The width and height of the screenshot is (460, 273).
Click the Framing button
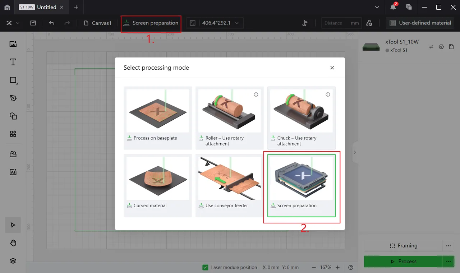pyautogui.click(x=404, y=246)
